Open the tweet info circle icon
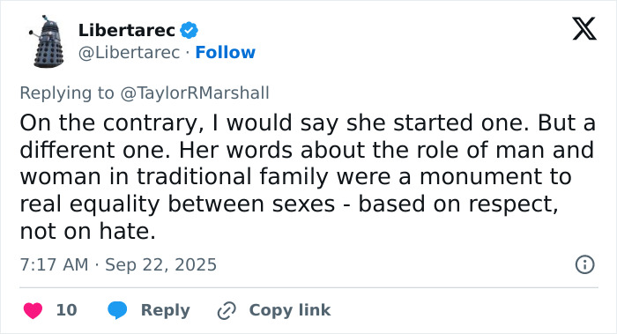The width and height of the screenshot is (617, 334). 584,264
